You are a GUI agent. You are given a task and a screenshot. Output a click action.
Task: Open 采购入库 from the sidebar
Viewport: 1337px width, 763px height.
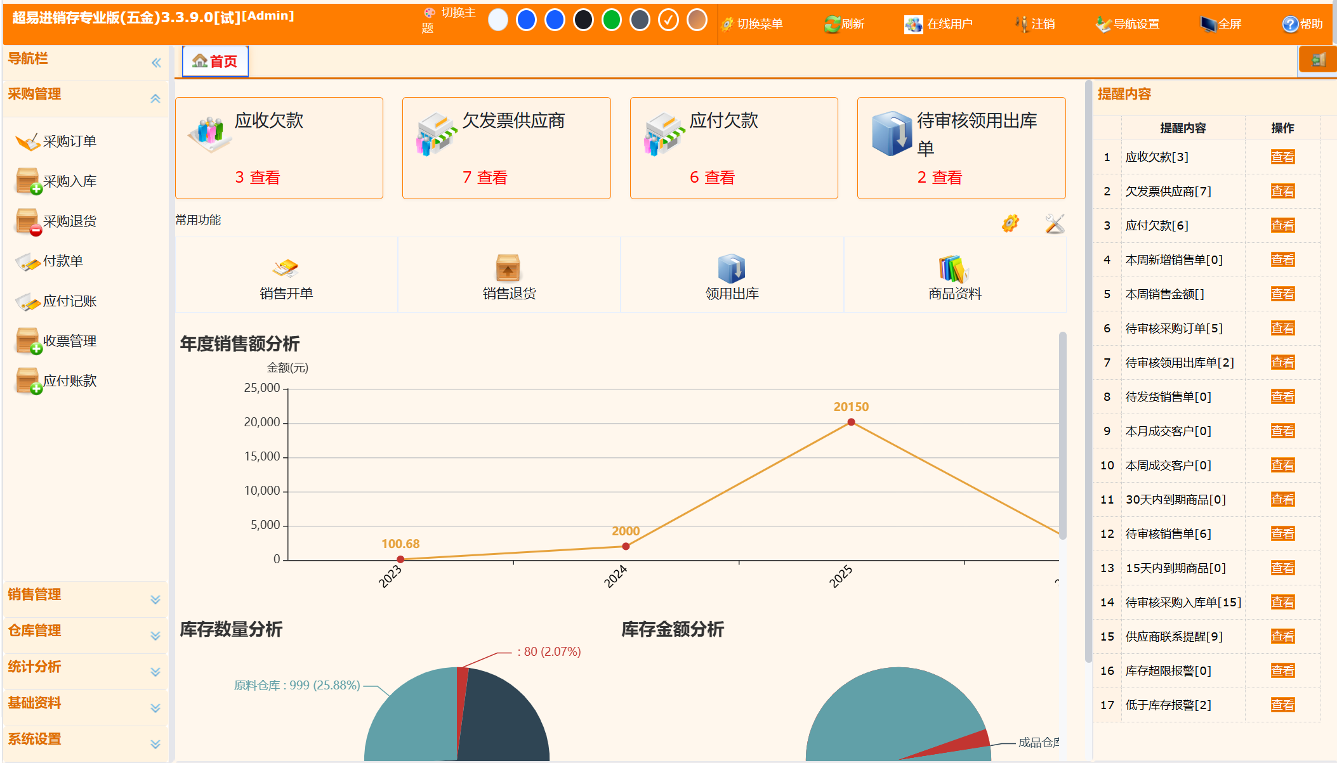(x=56, y=181)
